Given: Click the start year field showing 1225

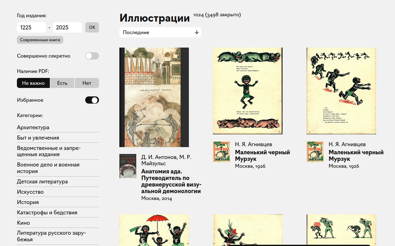Looking at the screenshot, I should (x=31, y=27).
